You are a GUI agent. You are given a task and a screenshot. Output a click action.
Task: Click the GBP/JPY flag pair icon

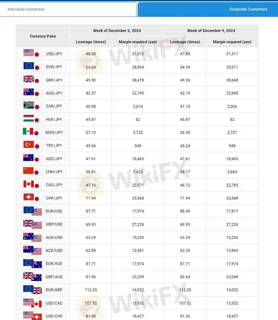pyautogui.click(x=33, y=80)
